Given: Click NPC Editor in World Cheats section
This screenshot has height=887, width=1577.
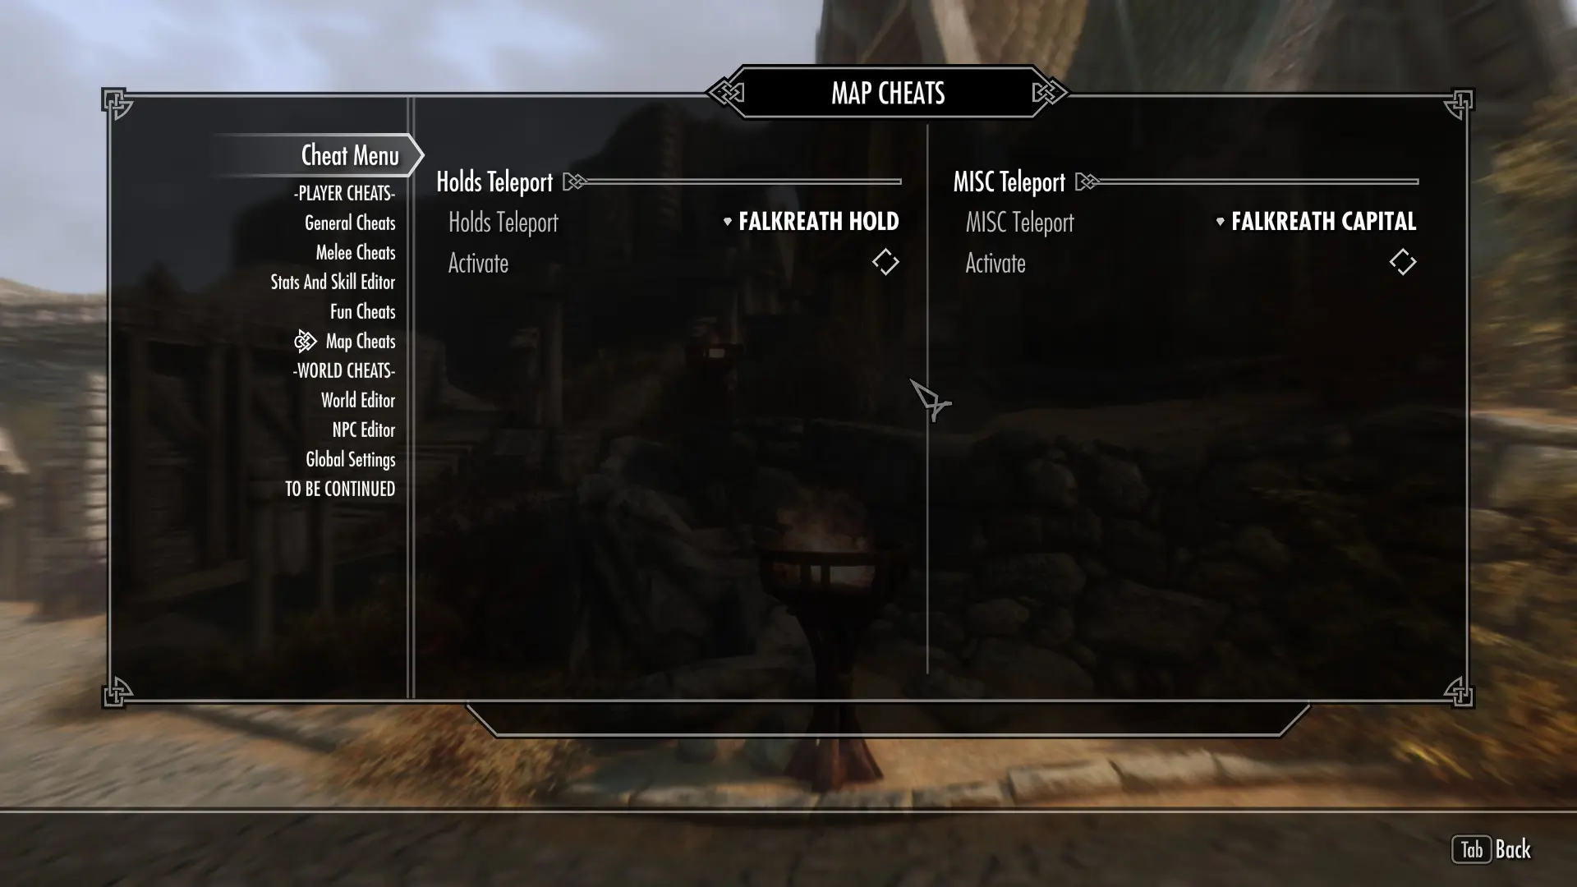Looking at the screenshot, I should pyautogui.click(x=364, y=430).
